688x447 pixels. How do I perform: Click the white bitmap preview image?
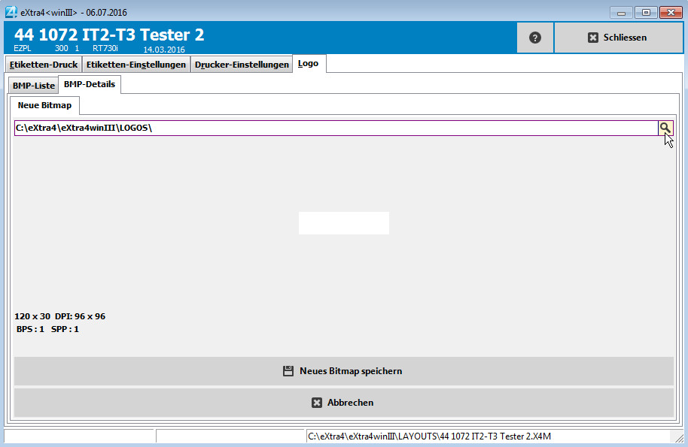click(x=343, y=223)
